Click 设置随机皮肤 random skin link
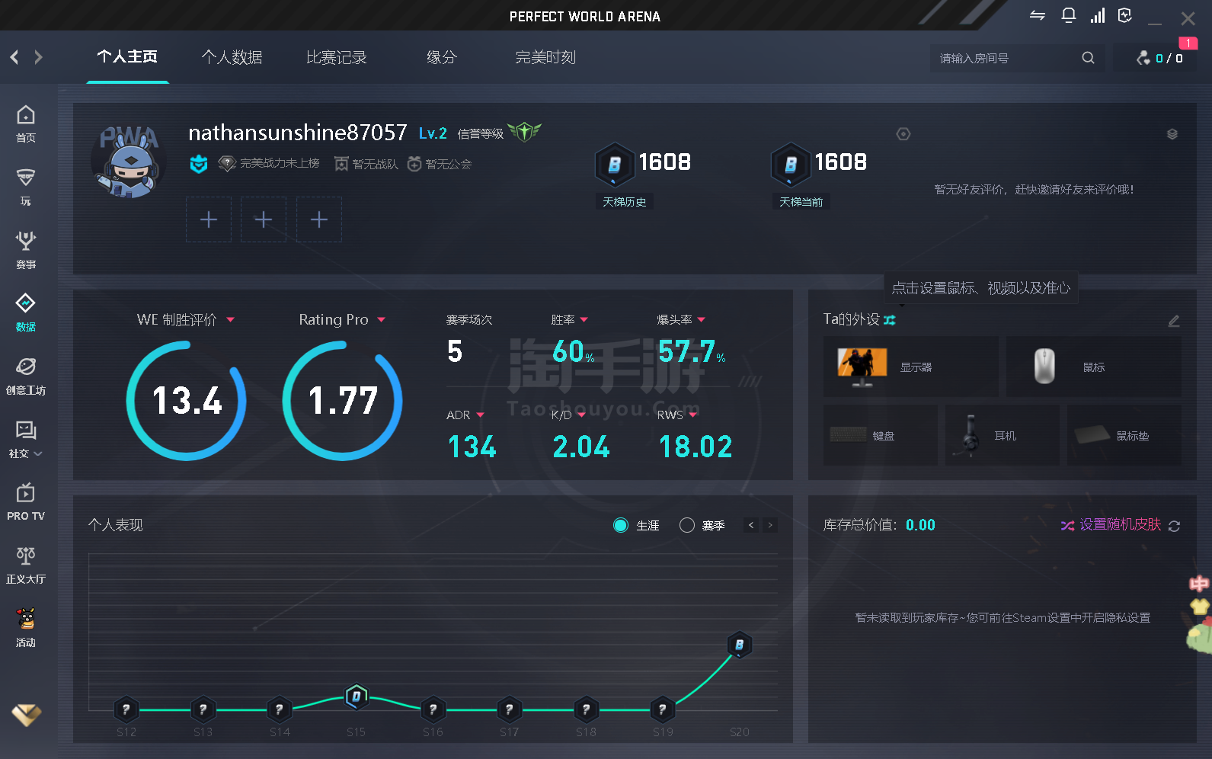This screenshot has height=759, width=1212. (x=1120, y=525)
